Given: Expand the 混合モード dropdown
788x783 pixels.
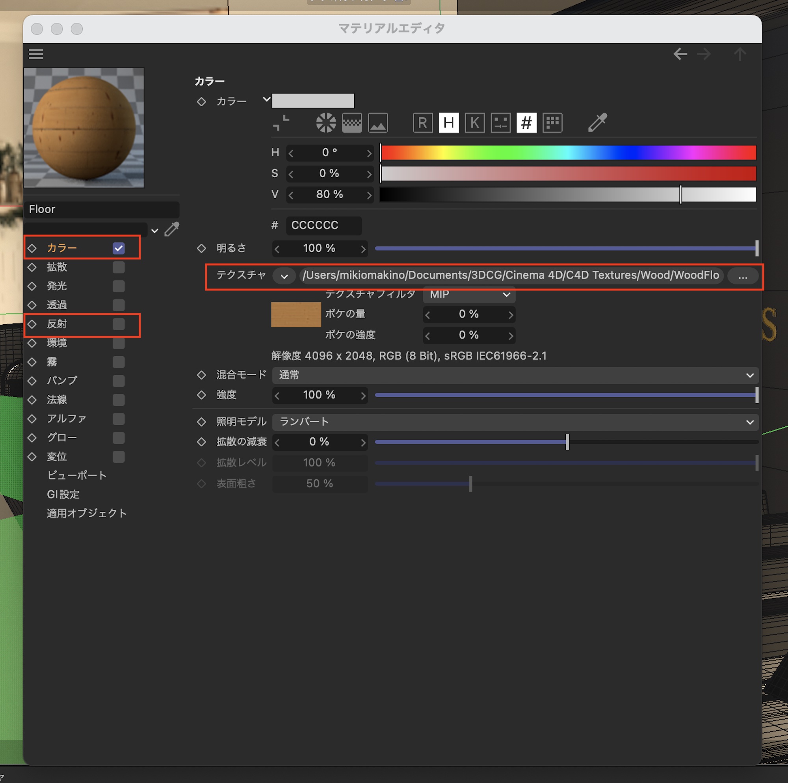Looking at the screenshot, I should (515, 375).
